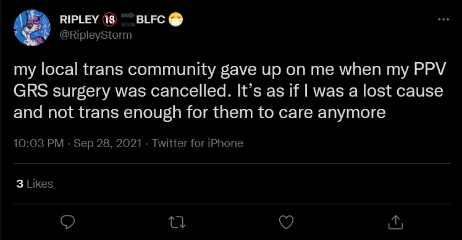This screenshot has width=462, height=240.
Task: Retweet this post using the arrows icon
Action: (x=177, y=222)
